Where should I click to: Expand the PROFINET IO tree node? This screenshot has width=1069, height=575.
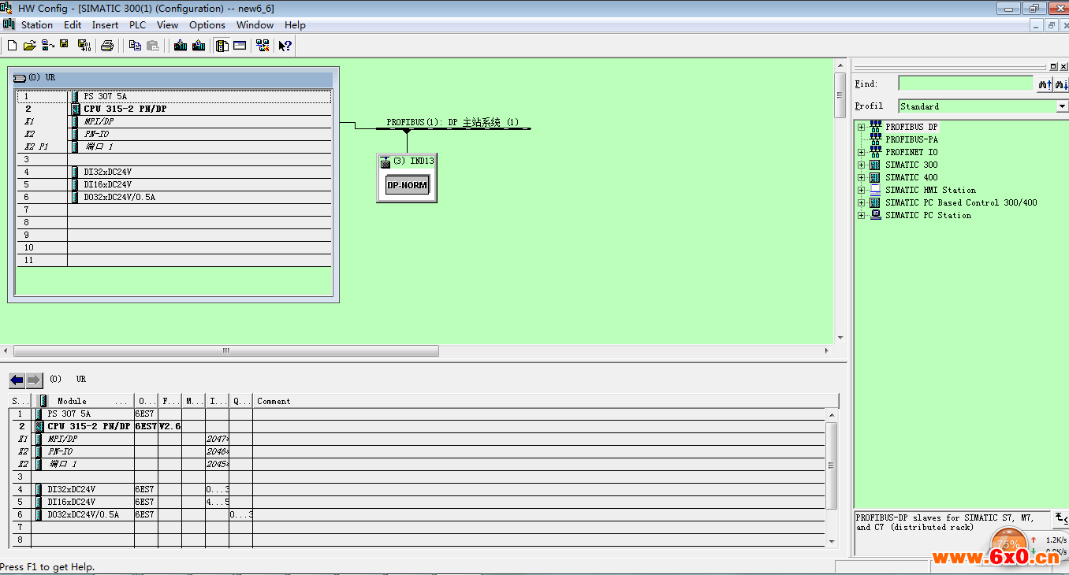[x=862, y=152]
